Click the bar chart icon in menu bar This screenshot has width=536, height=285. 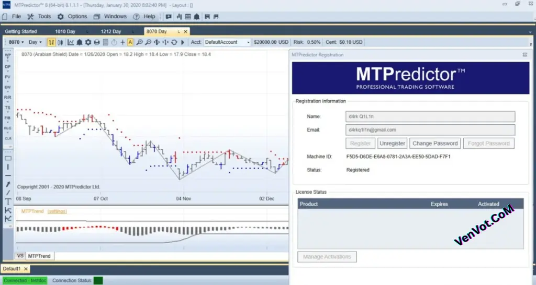click(179, 16)
